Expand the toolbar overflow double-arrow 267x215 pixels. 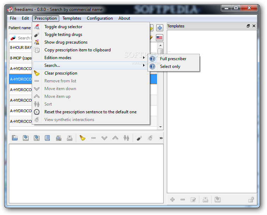coord(161,138)
